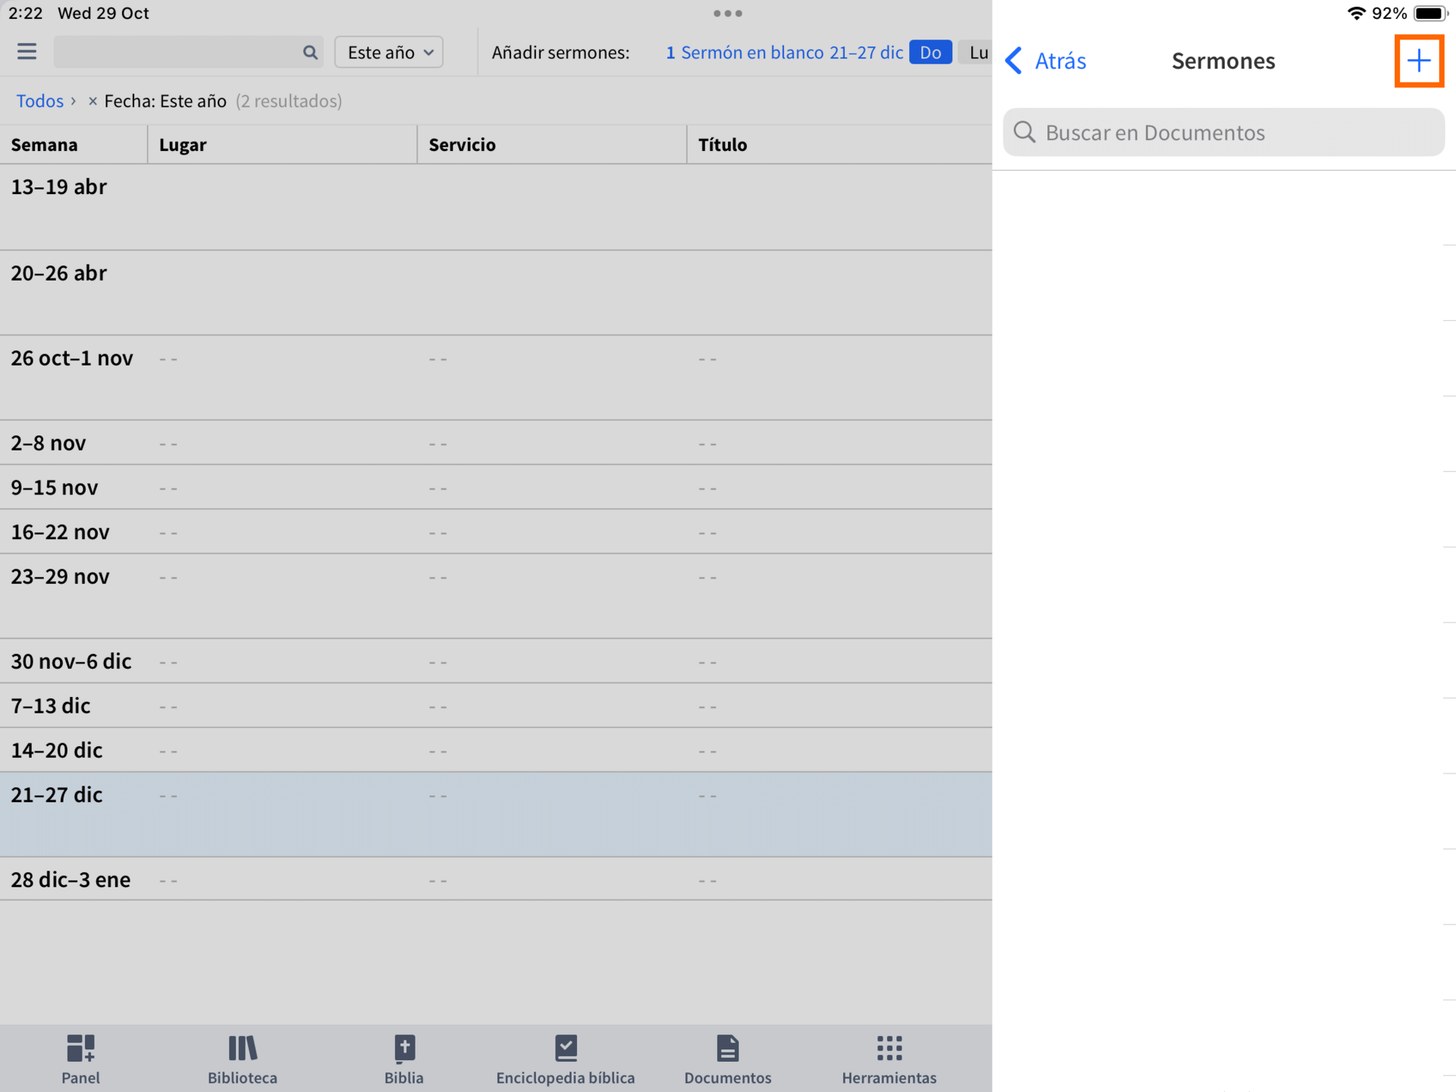The image size is (1456, 1092).
Task: Select the '26 oct–1 nov' week row
Action: (x=496, y=378)
